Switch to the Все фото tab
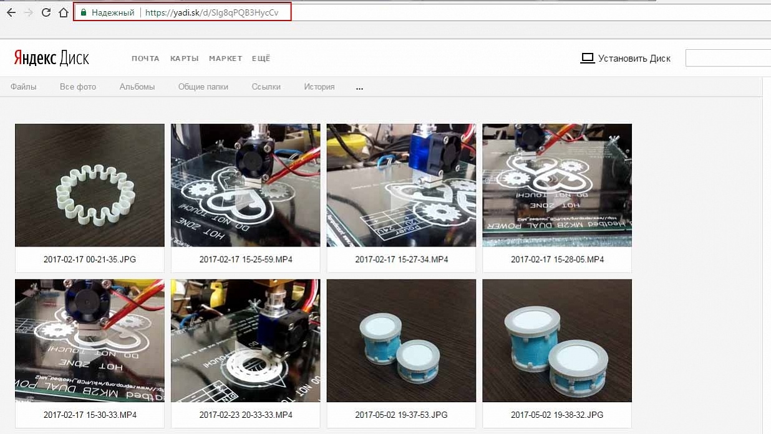The height and width of the screenshot is (434, 771). 77,87
